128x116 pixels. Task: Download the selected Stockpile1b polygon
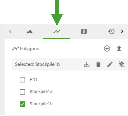[x=87, y=64]
